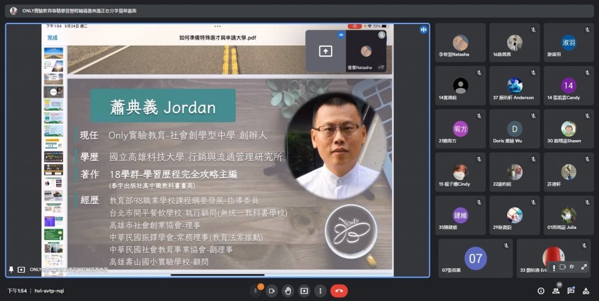The image size is (599, 301).
Task: Show the people list with 19 badge
Action: (556, 290)
